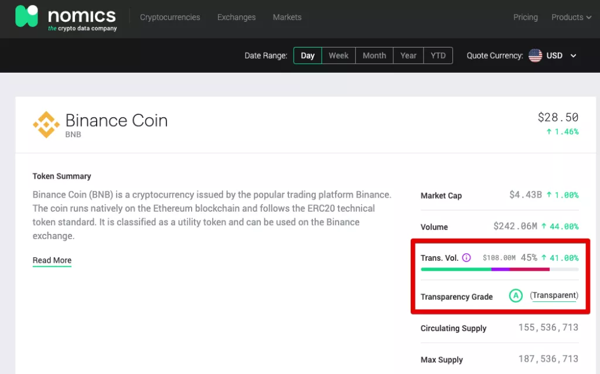Click the 1.00% market cap change
The height and width of the screenshot is (374, 600).
tap(562, 195)
